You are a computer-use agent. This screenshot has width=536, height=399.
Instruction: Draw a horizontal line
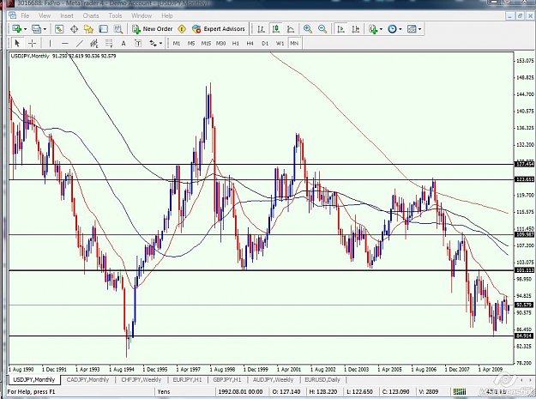pos(64,44)
